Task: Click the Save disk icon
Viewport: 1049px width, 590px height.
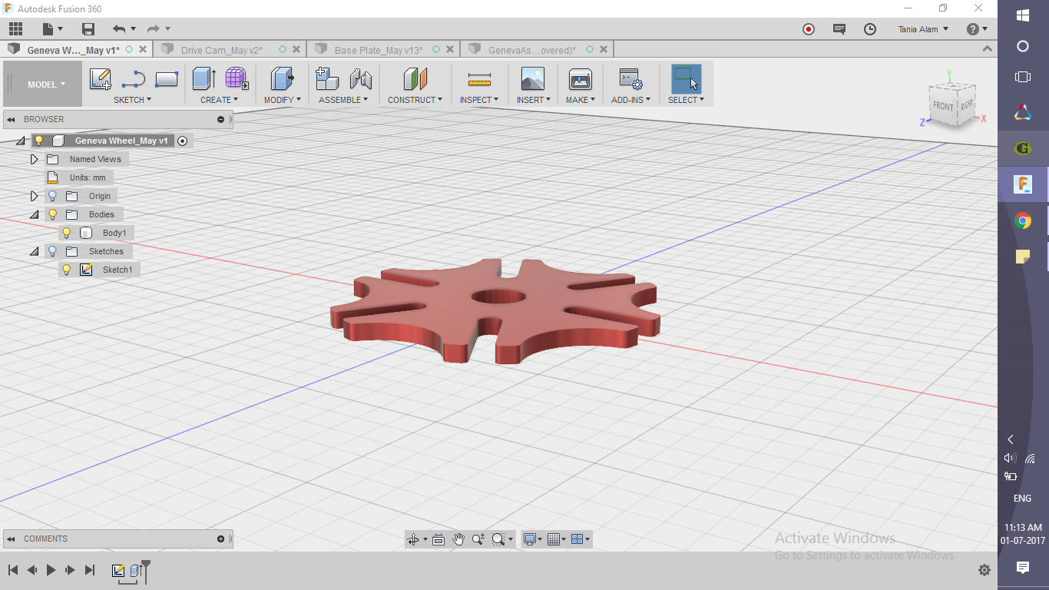Action: click(x=88, y=29)
